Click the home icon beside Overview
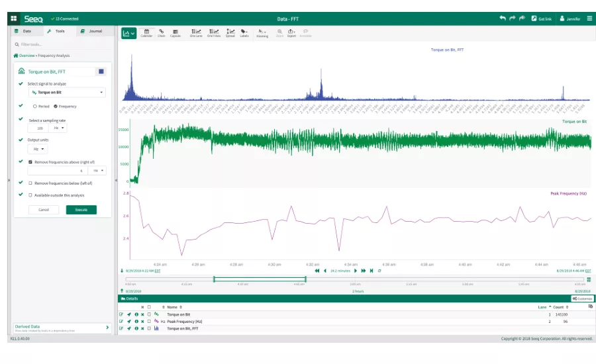Viewport: 596px width, 364px height. coord(16,56)
